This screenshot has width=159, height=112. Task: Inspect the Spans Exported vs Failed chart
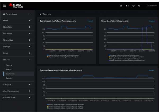[x=152, y=21]
